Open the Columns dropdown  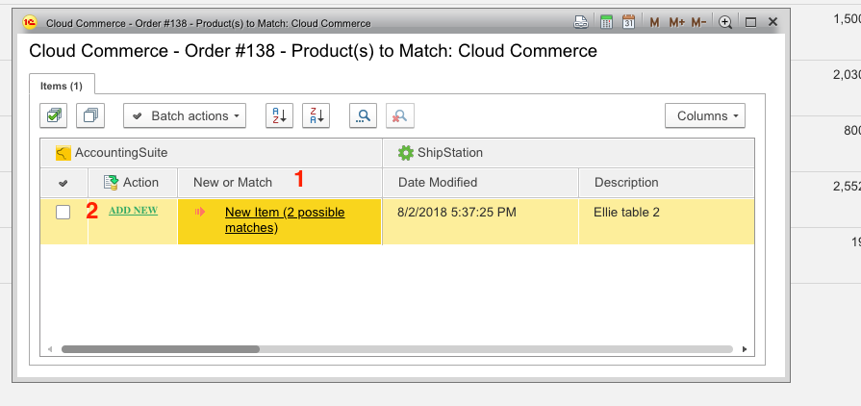705,116
